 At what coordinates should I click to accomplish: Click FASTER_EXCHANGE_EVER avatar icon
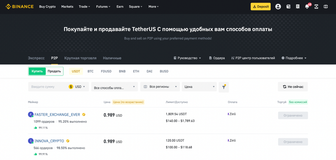tap(31, 115)
